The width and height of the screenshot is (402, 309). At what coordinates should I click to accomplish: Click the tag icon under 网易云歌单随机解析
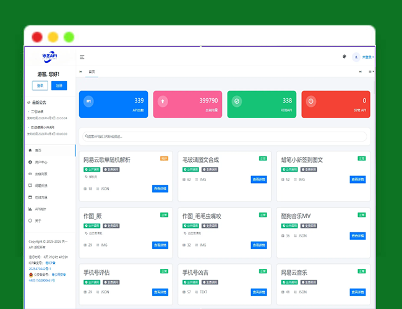86,177
